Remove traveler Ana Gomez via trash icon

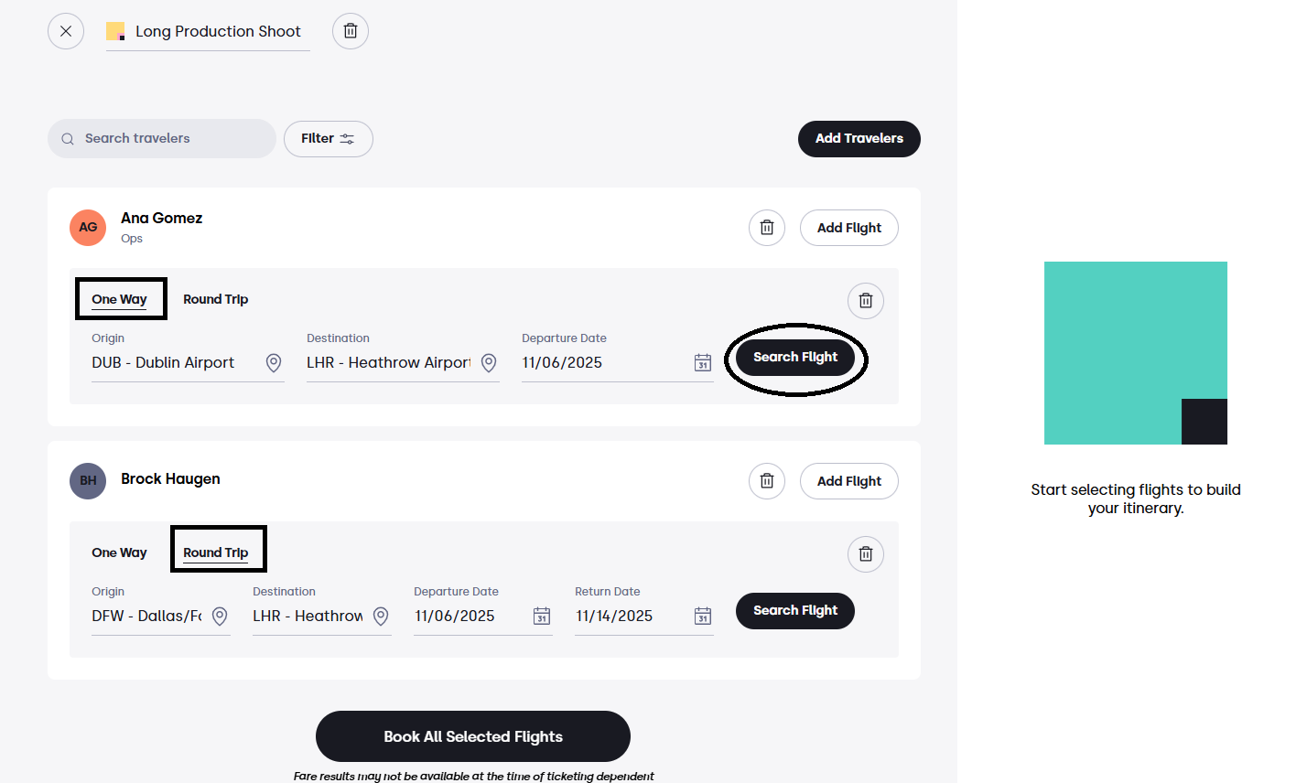(x=767, y=228)
